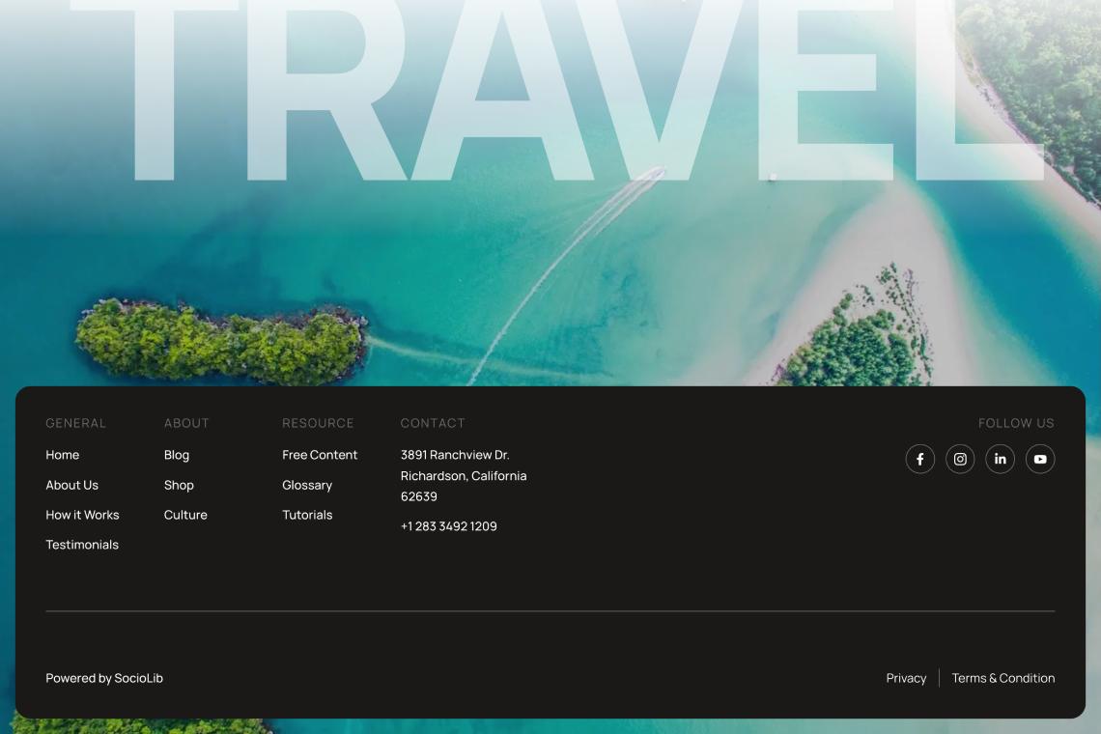Click the phone number +1 283 3492 1209
This screenshot has width=1101, height=734.
coord(449,526)
